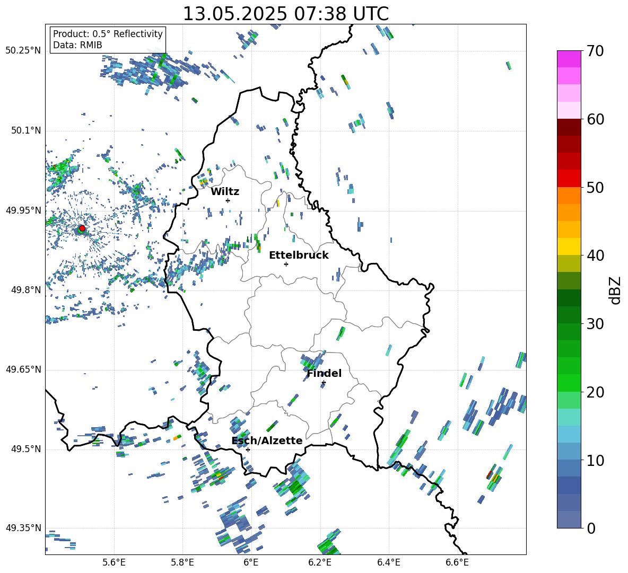Click the 6.4°E longitude label
The width and height of the screenshot is (628, 573).
(x=388, y=562)
